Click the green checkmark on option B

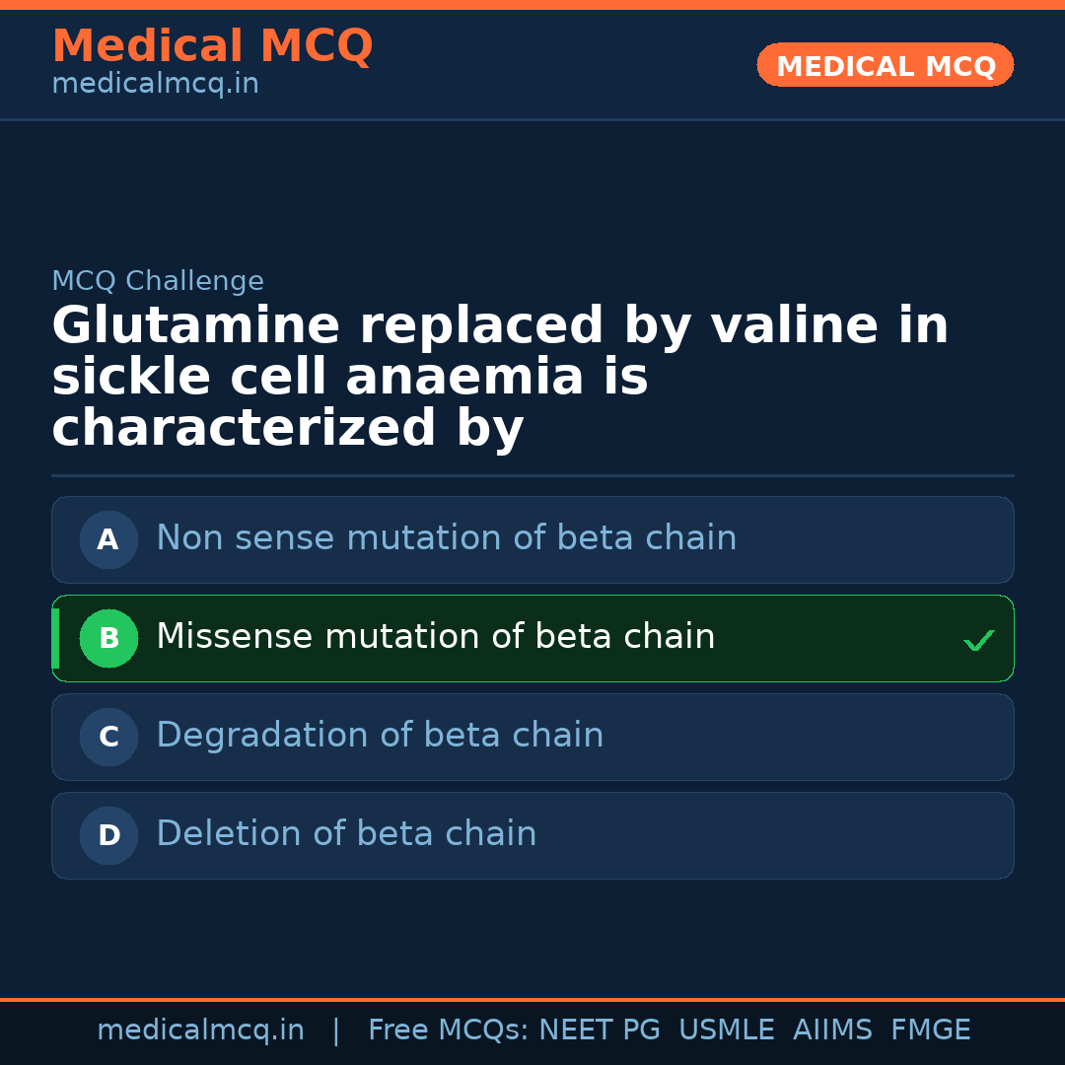(x=978, y=641)
